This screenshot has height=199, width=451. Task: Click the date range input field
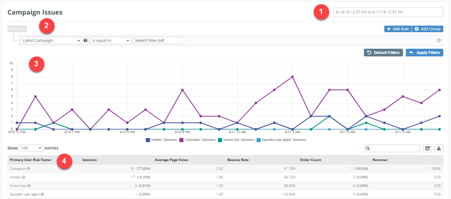[388, 12]
